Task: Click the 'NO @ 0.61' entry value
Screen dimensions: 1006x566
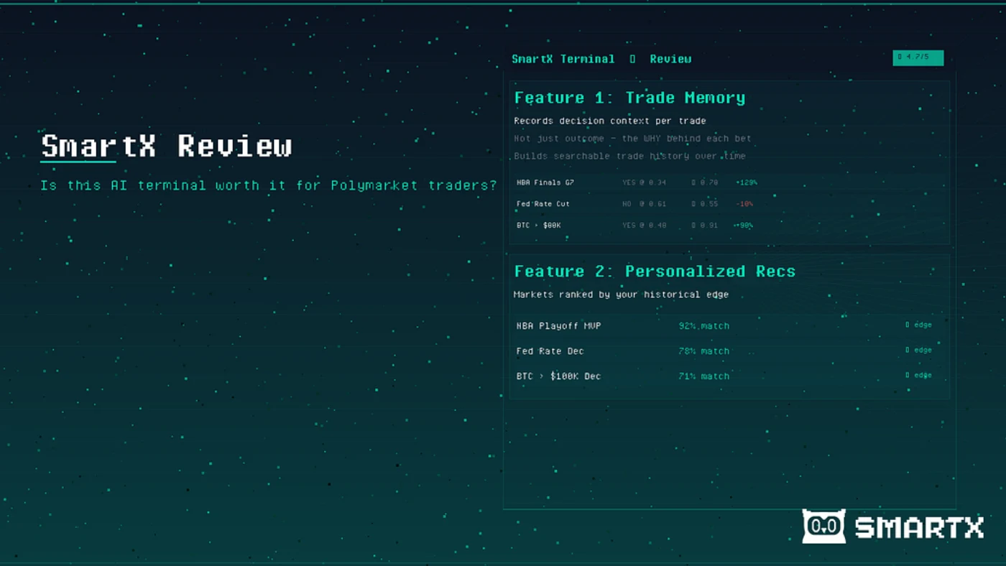Action: (644, 204)
